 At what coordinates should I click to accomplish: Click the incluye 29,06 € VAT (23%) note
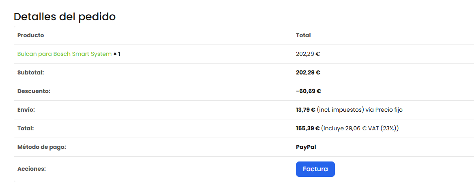(x=360, y=128)
